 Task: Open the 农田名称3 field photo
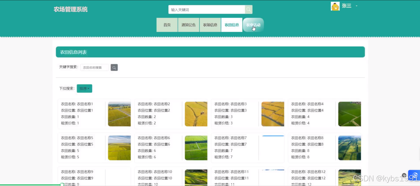pos(273,114)
